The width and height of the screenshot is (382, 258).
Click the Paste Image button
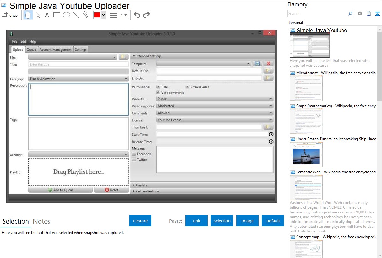point(247,221)
